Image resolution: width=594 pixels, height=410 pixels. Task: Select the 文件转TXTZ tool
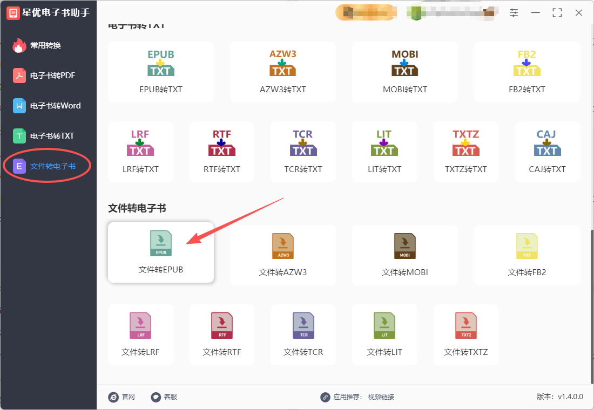point(465,334)
